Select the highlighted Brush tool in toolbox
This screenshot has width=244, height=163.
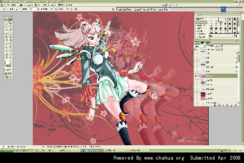(x=10, y=34)
